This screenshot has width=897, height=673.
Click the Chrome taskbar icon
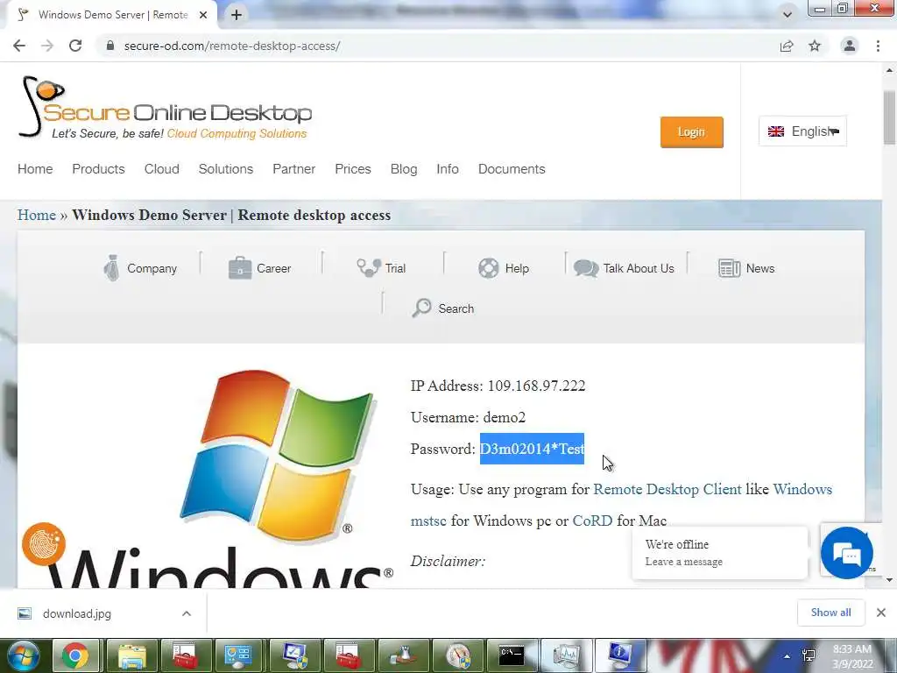pos(75,655)
